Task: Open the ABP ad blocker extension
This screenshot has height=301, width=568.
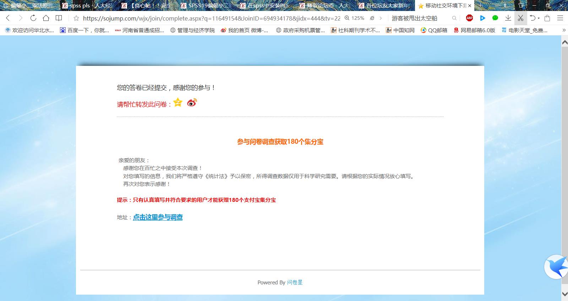Action: pyautogui.click(x=469, y=18)
